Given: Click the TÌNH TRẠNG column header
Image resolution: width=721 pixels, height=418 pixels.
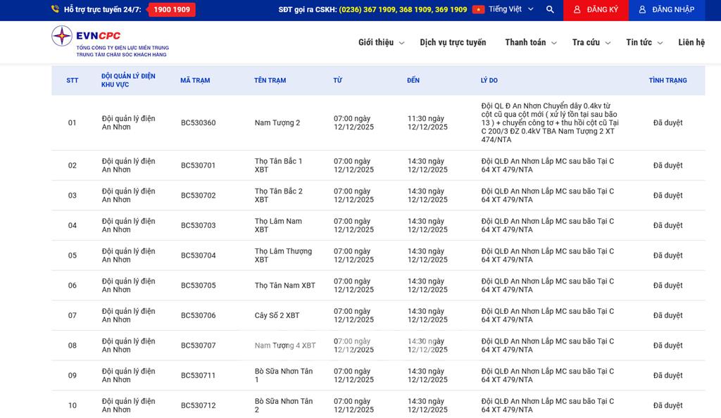Looking at the screenshot, I should click(667, 80).
